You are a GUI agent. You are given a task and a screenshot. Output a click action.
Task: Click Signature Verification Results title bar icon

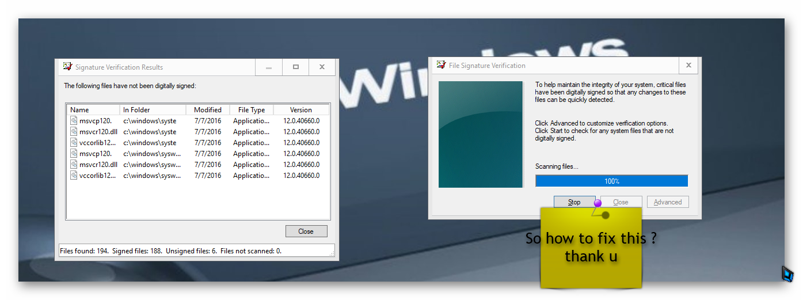(x=67, y=67)
